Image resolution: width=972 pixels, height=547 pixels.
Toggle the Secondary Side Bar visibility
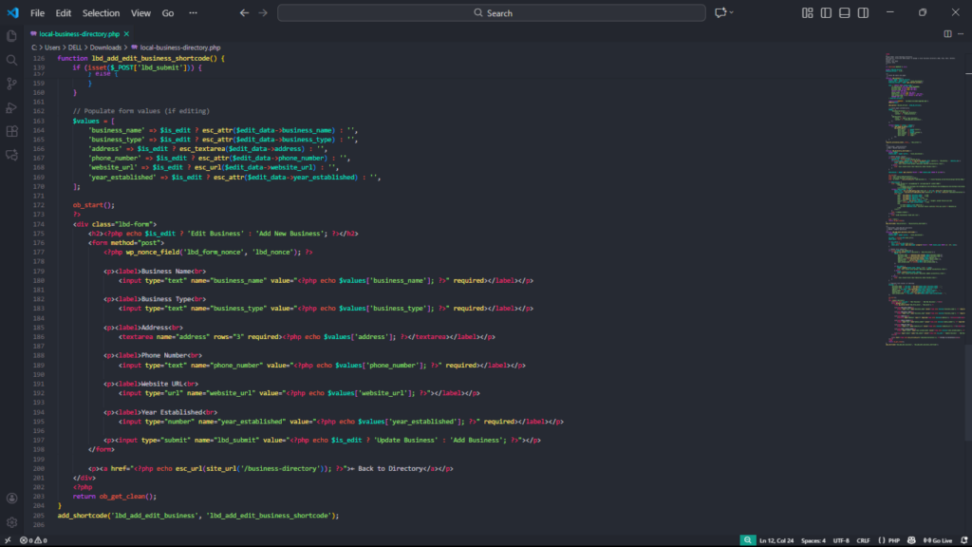[862, 13]
